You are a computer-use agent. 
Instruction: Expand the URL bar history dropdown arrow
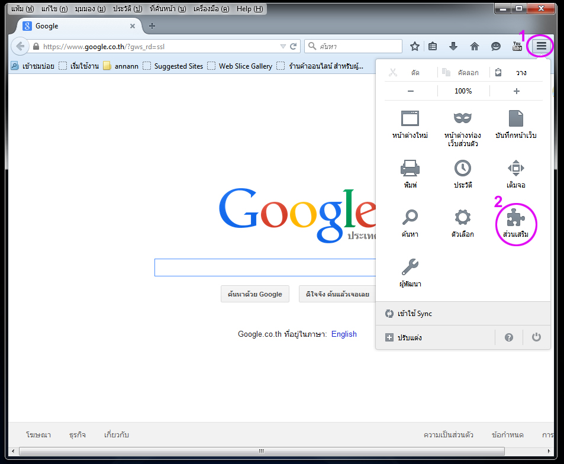click(x=283, y=46)
